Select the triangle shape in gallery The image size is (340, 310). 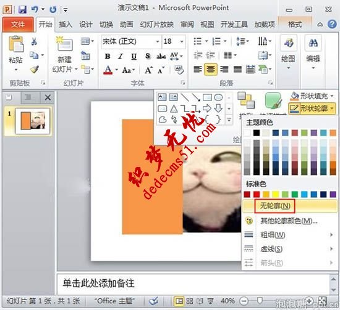174,108
